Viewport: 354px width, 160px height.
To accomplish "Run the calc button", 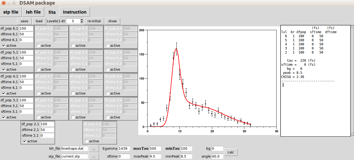I will 230,152.
